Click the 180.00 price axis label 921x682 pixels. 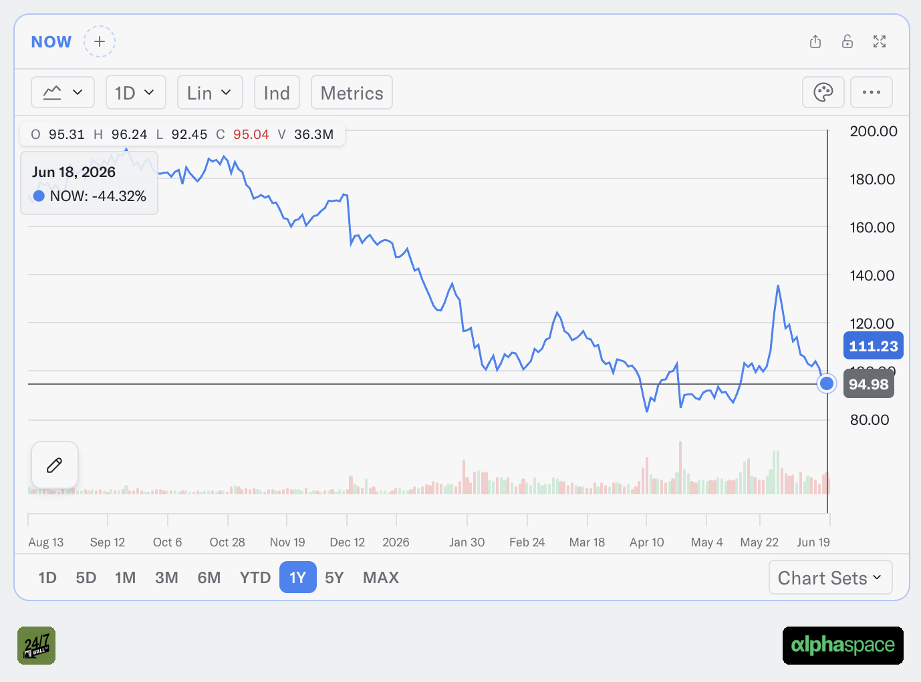872,180
